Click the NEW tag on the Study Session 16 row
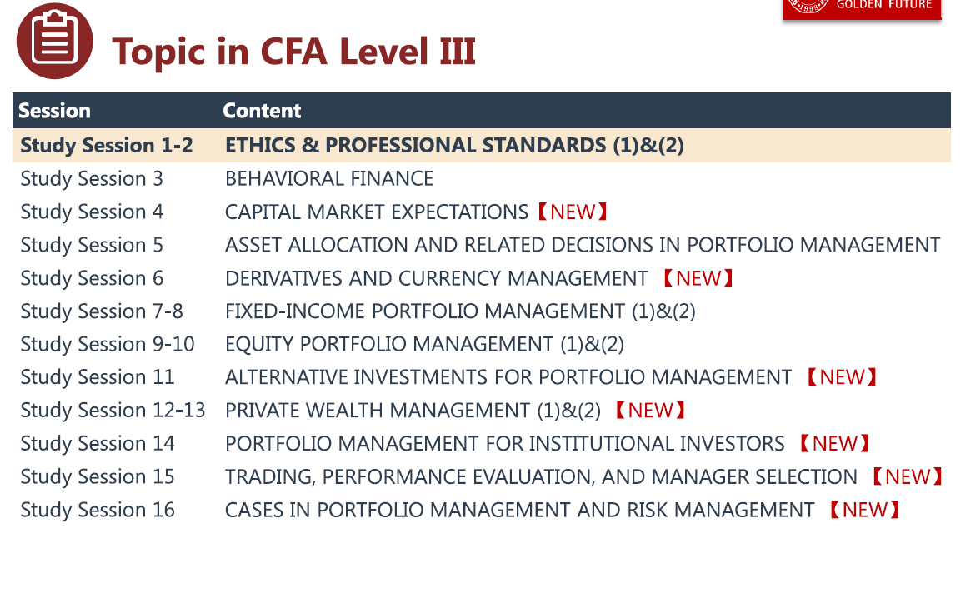 pos(865,510)
